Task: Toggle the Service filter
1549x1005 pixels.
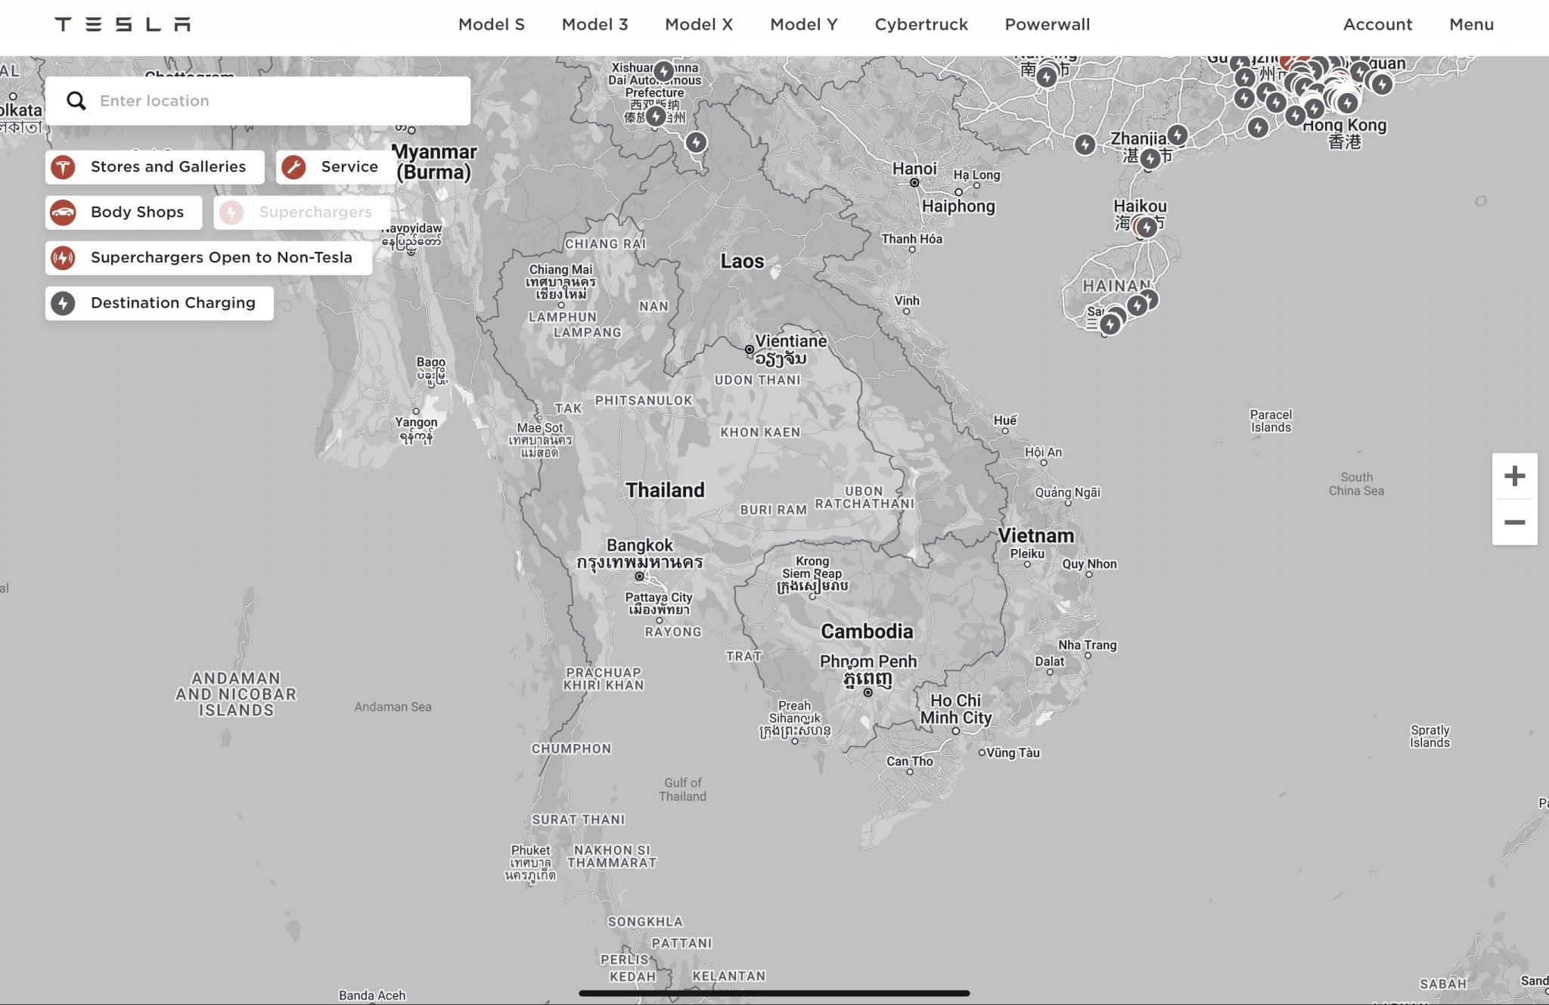Action: [336, 166]
